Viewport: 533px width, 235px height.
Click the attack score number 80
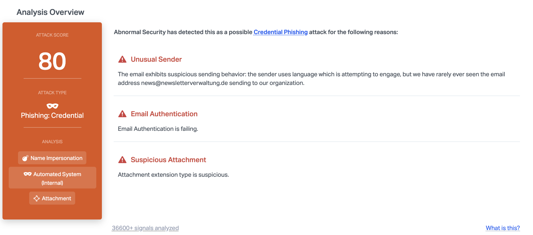click(52, 61)
